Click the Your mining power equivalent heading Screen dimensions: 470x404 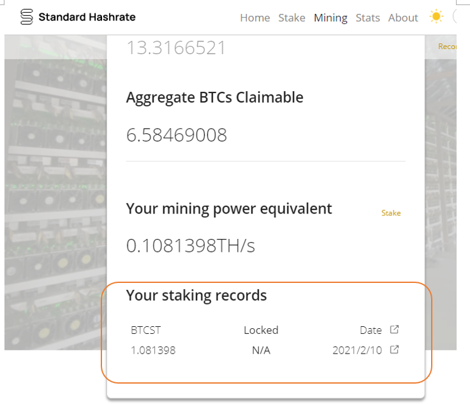click(x=229, y=209)
